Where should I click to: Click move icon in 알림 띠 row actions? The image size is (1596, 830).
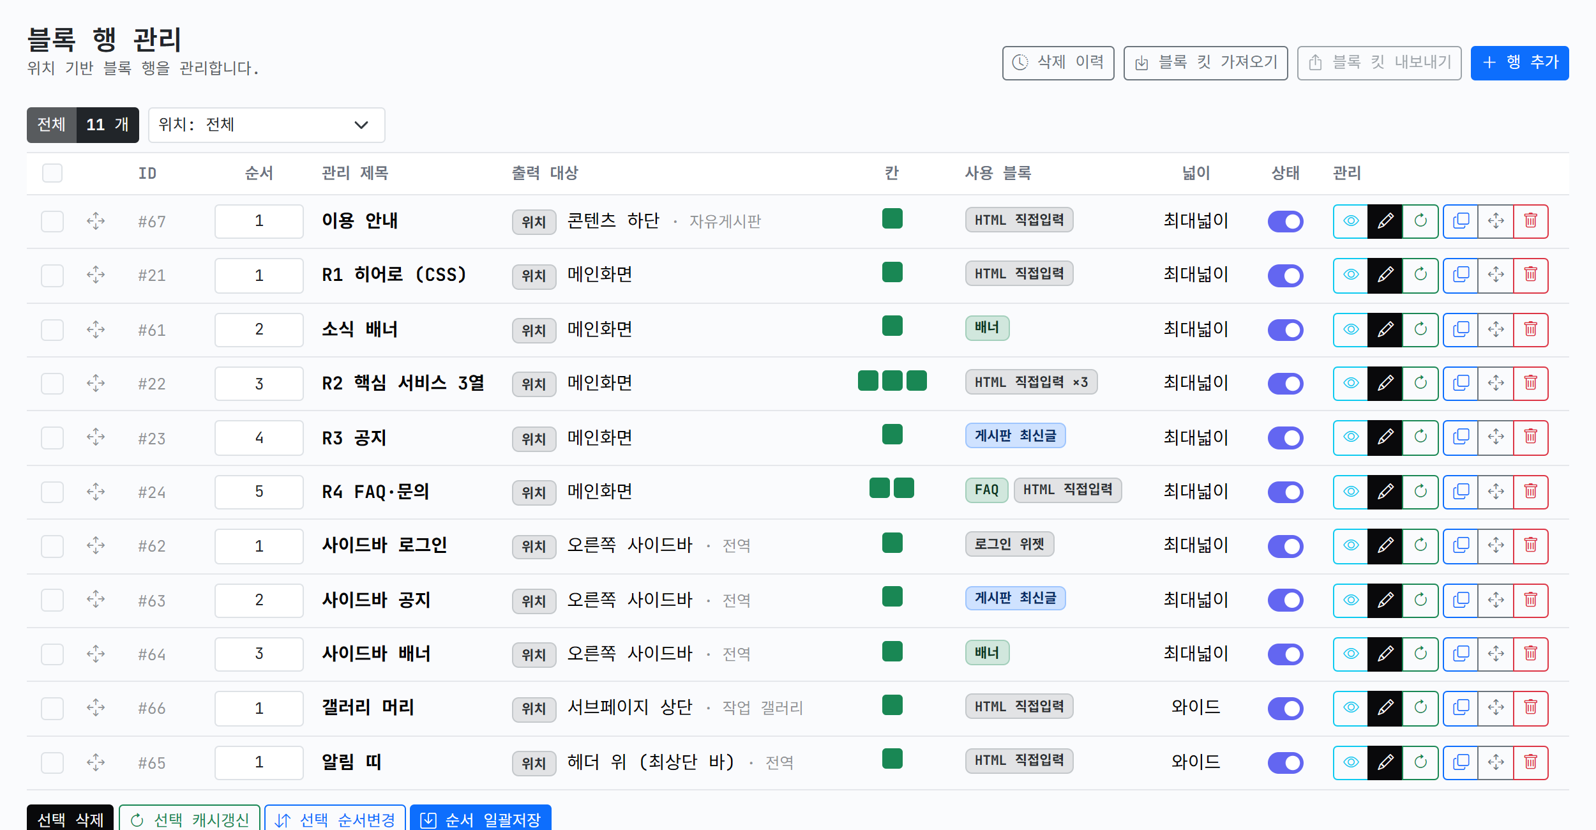1496,762
